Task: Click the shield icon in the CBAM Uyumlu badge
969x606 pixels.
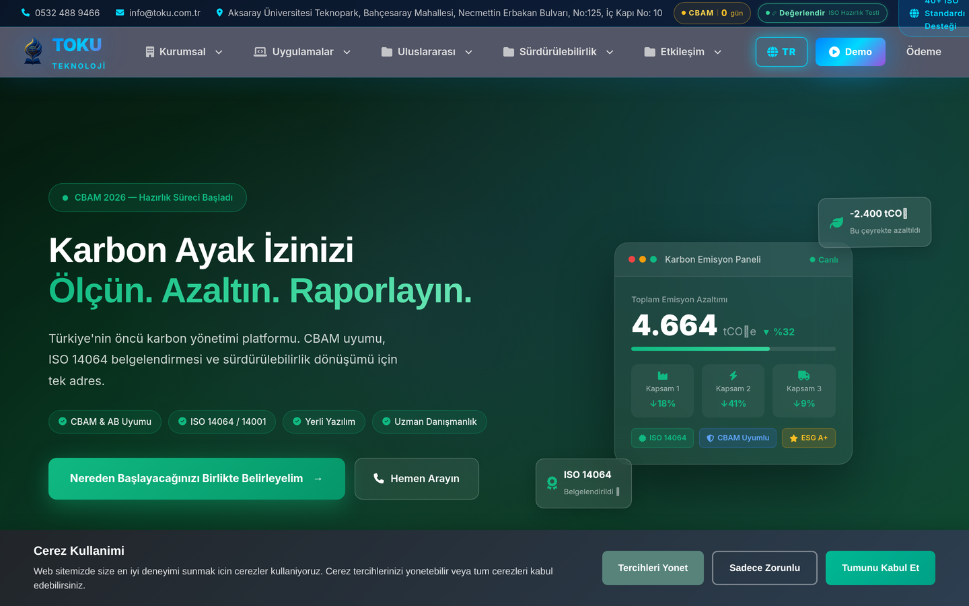Action: pos(711,438)
